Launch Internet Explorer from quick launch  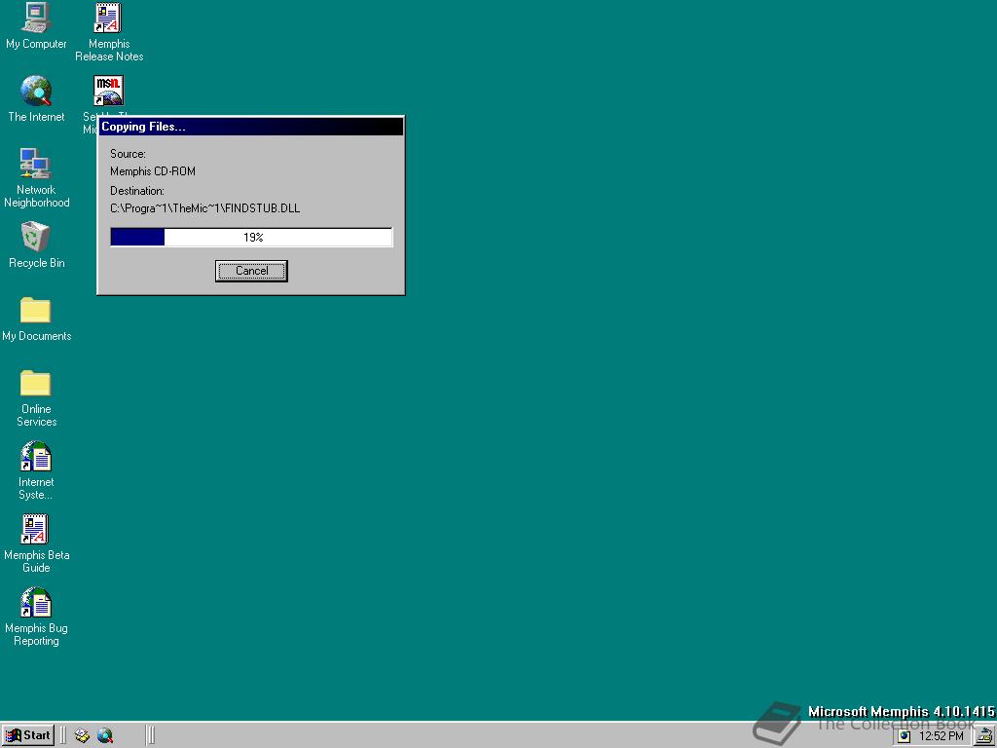click(x=105, y=736)
